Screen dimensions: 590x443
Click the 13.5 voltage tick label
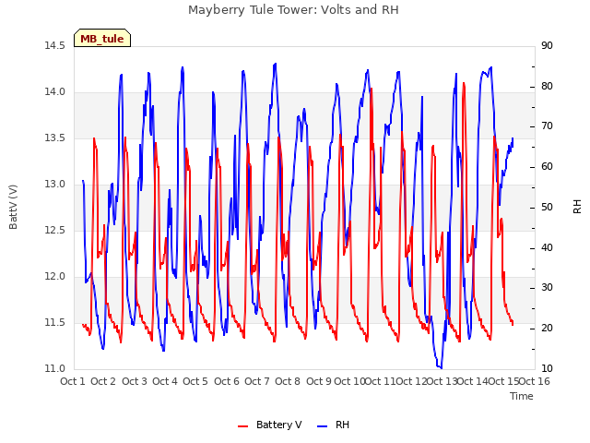[x=54, y=138]
